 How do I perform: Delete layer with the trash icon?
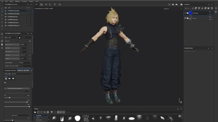212,8
